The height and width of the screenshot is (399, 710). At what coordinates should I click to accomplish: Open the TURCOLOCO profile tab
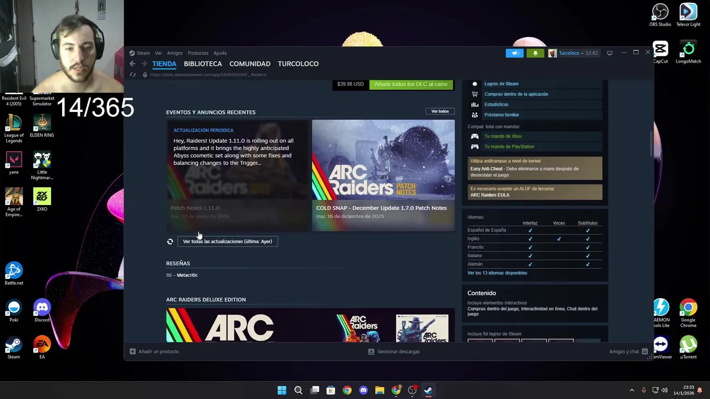tap(298, 64)
